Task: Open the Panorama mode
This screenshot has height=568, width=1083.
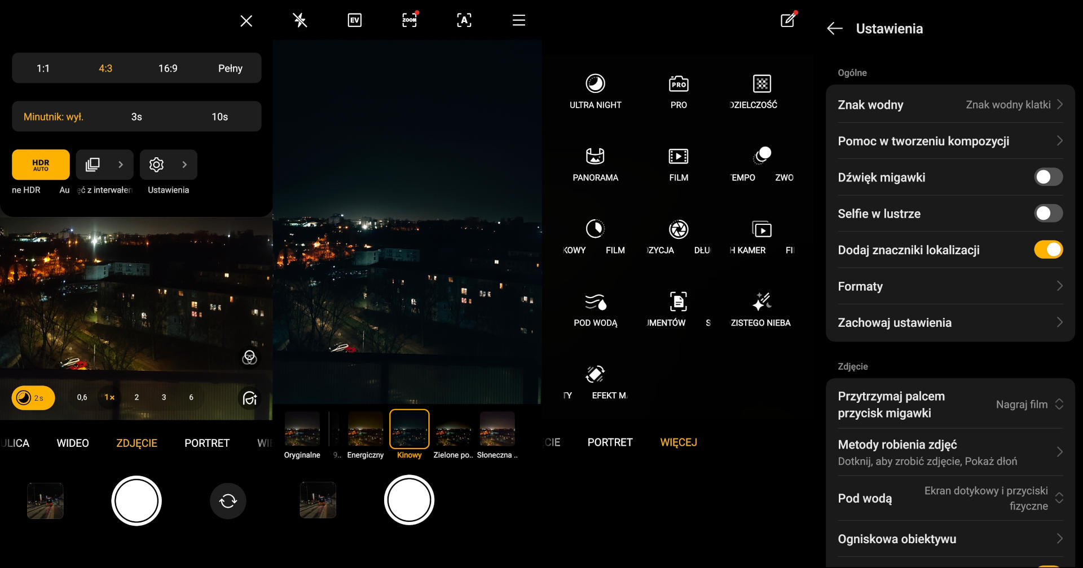Action: click(x=595, y=163)
